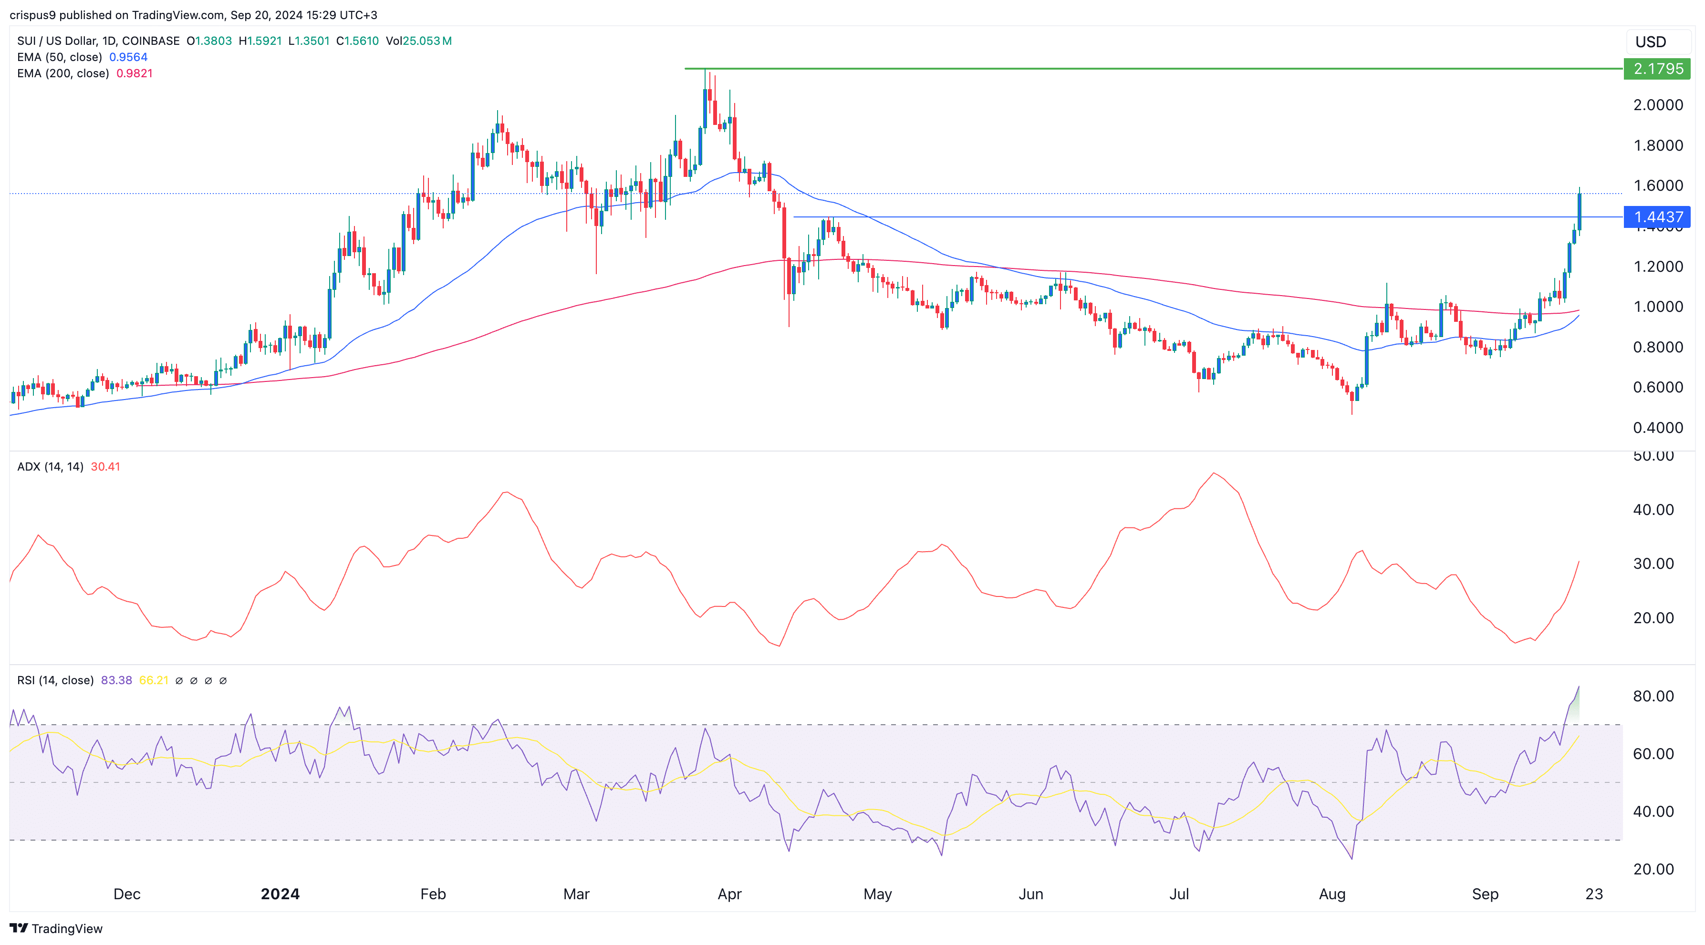
Task: Click the green 2.1795 price label
Action: pyautogui.click(x=1657, y=69)
